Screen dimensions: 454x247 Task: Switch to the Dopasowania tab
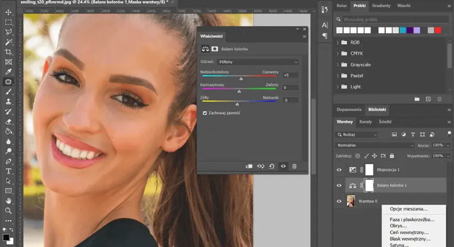[x=349, y=110]
